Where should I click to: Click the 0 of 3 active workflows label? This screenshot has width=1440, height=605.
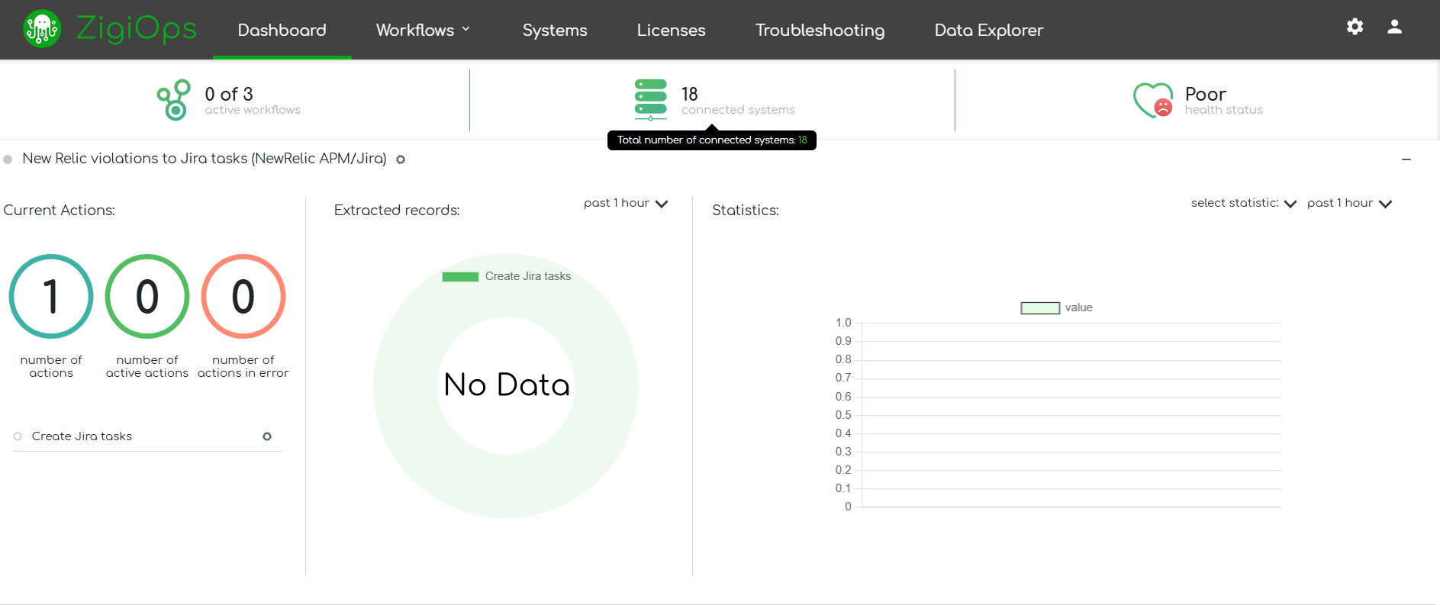coord(253,100)
